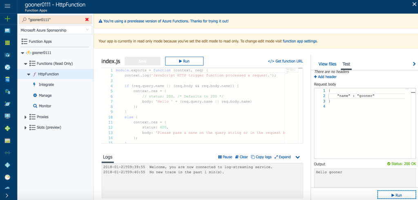Open Monitor under HttpFunction
The height and width of the screenshot is (200, 418).
(45, 106)
